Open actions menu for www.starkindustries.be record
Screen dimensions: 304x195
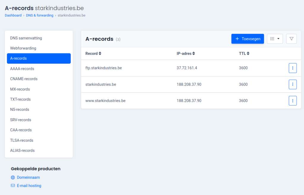[293, 100]
